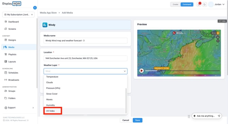Viewport: 228px width, 124px height.
Task: Click the preview timeline slider
Action: 182,71
